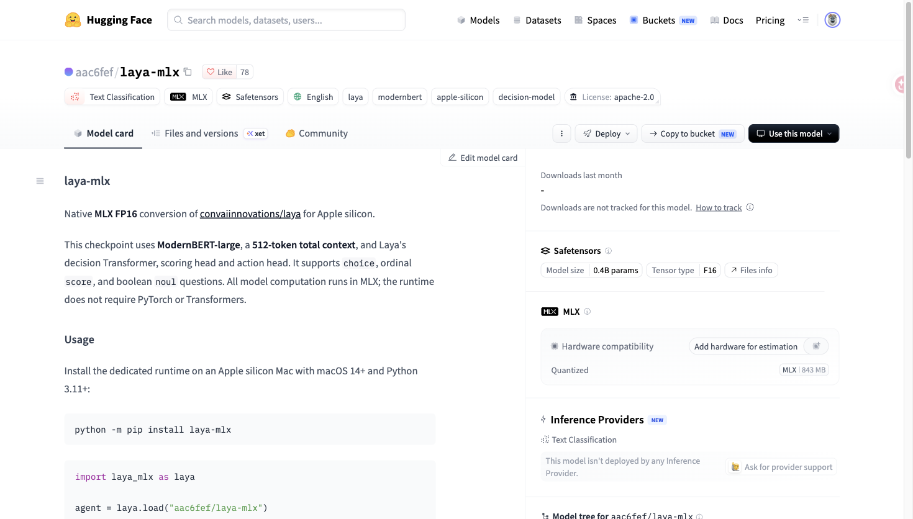The height and width of the screenshot is (519, 913).
Task: Click the Model size 0.4B params badge
Action: click(x=593, y=270)
